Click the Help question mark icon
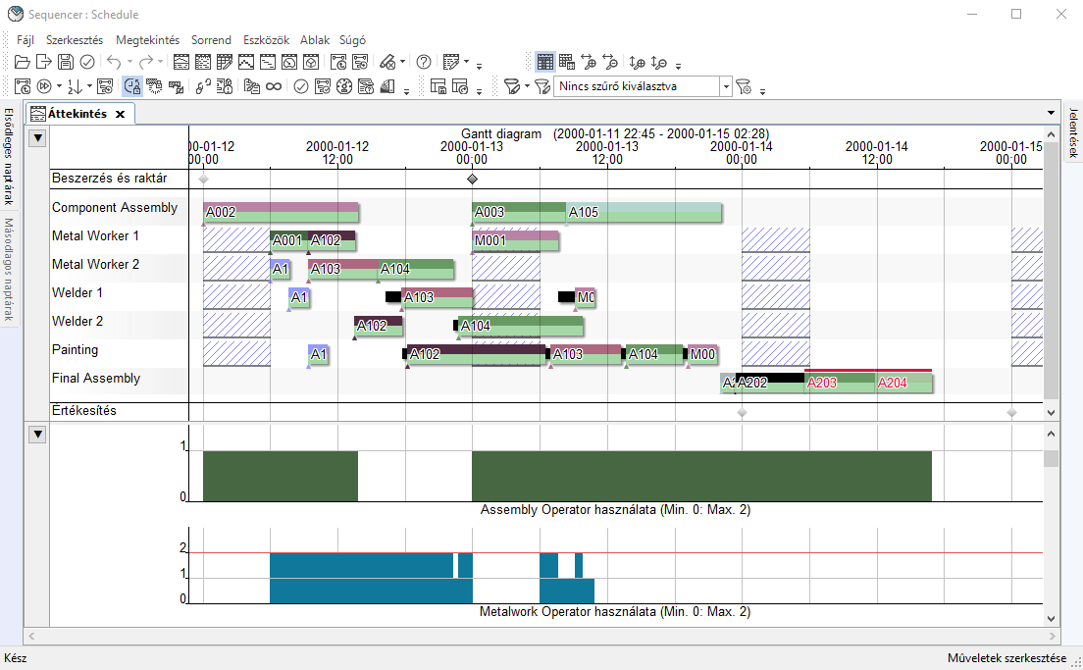Image resolution: width=1083 pixels, height=670 pixels. (x=424, y=62)
